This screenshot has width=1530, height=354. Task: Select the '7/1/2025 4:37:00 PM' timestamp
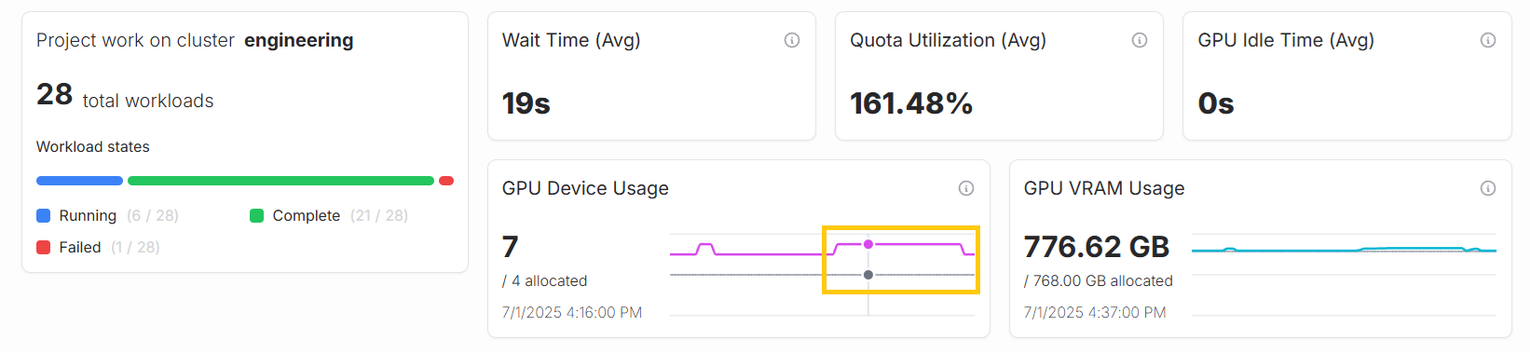1095,313
